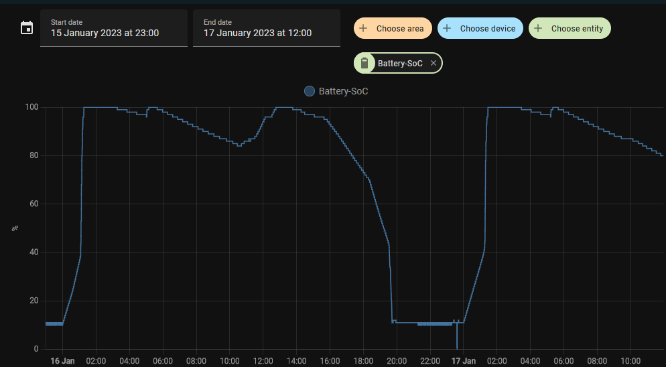Viewport: 666px width, 367px height.
Task: Click the 17 Jan x-axis marker
Action: tap(464, 361)
